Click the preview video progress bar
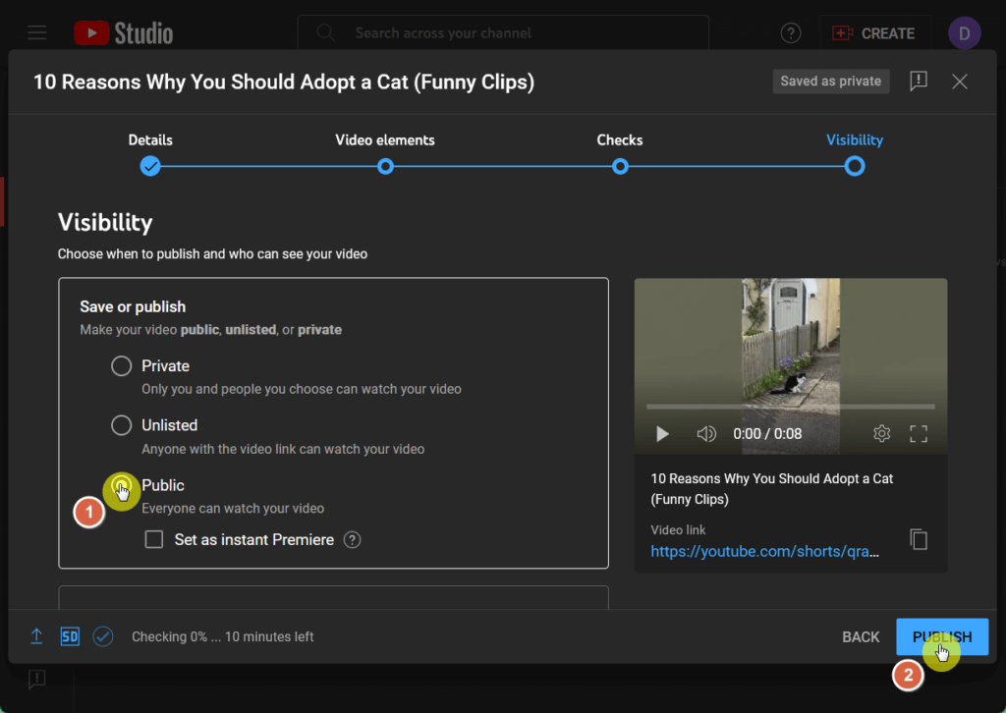 point(791,407)
